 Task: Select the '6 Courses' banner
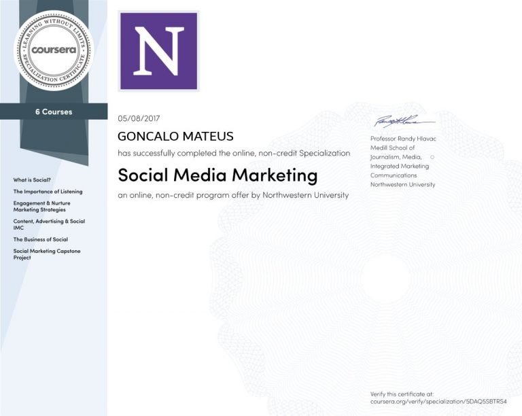54,111
